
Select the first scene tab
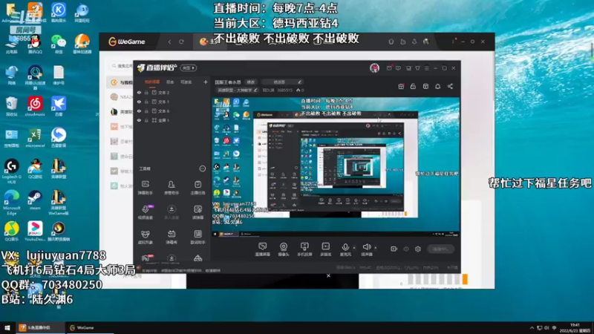(x=152, y=82)
